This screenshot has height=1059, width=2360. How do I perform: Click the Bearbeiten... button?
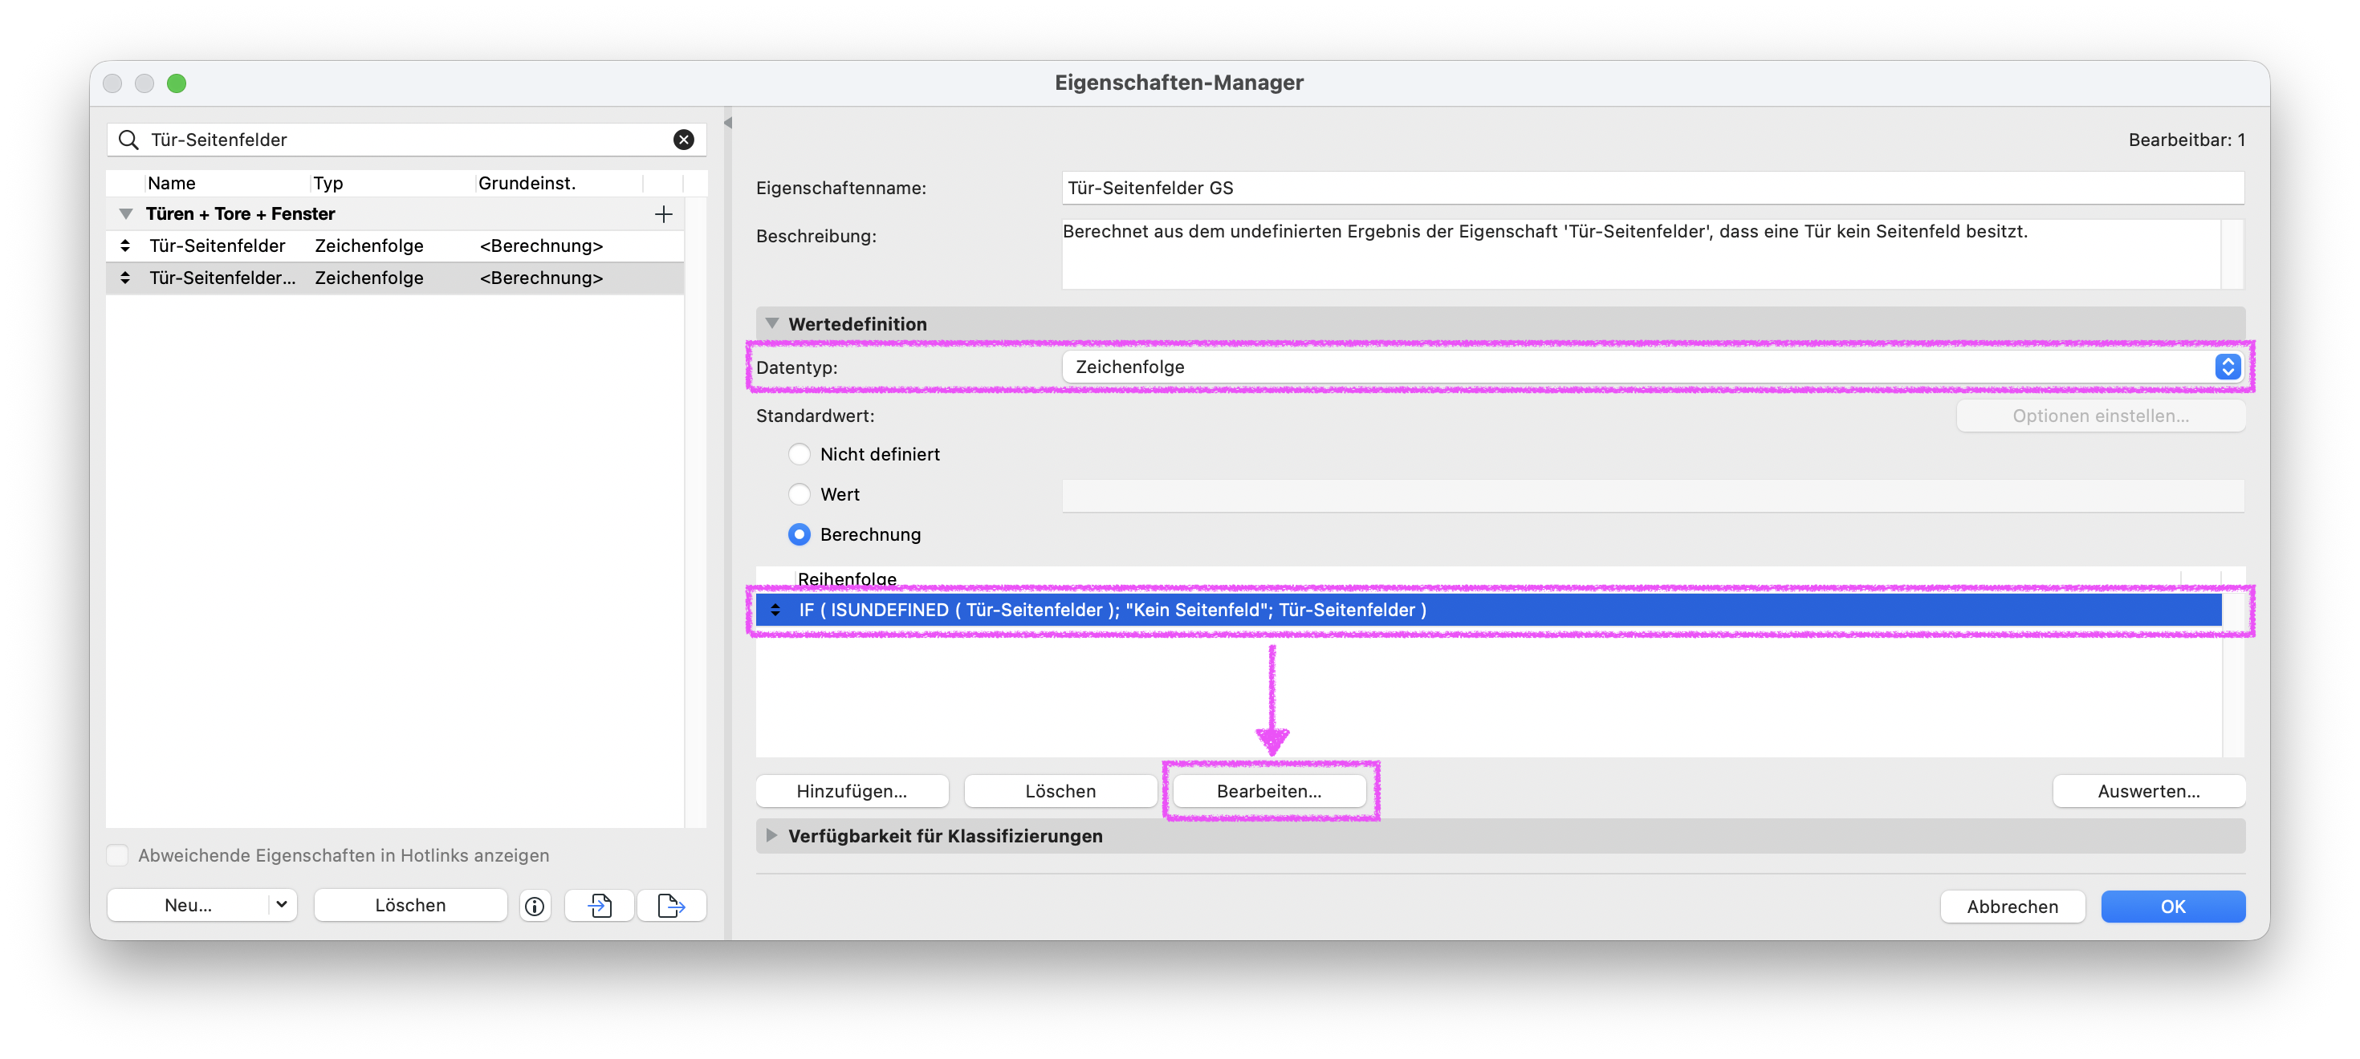tap(1269, 791)
